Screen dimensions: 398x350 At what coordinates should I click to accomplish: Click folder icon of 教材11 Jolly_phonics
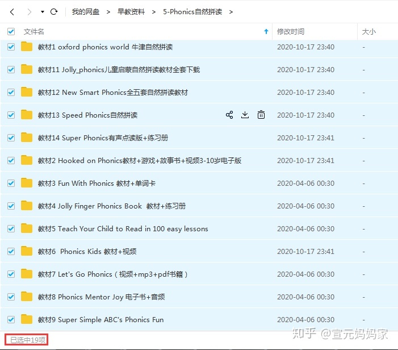pos(27,69)
